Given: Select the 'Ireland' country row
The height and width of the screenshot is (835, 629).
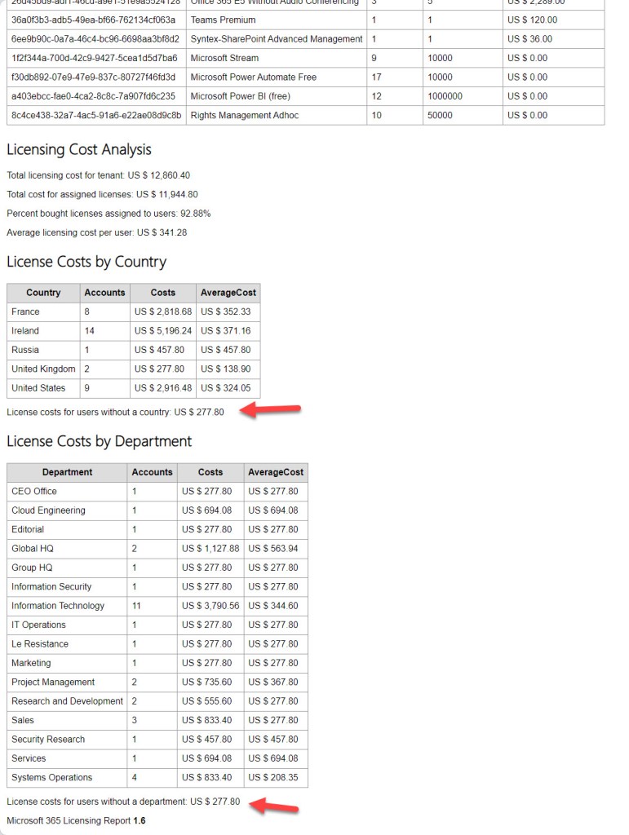Looking at the screenshot, I should pos(133,331).
